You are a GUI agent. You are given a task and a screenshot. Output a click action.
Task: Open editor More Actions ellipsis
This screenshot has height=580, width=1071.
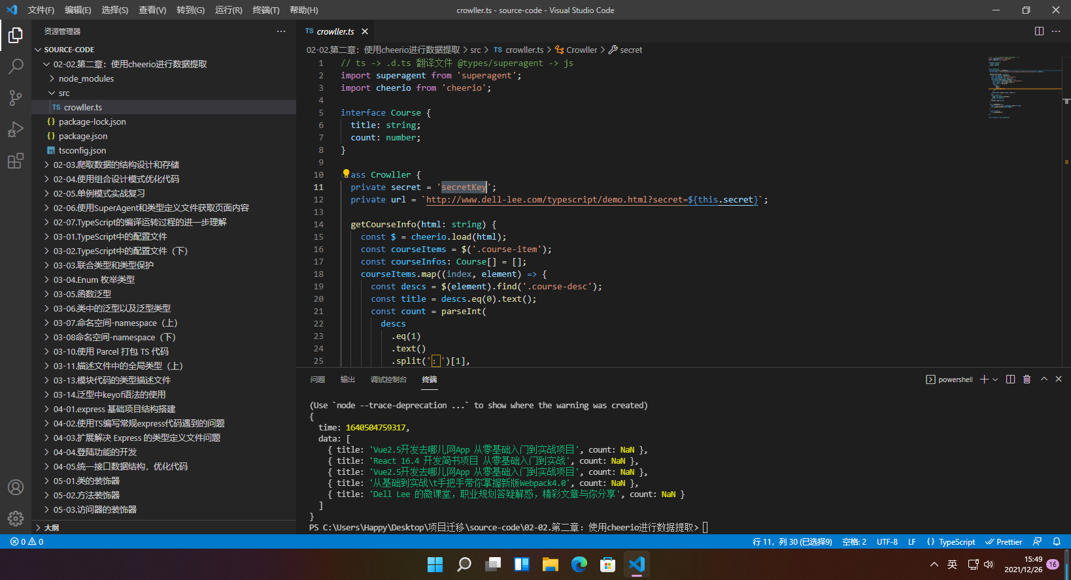(1056, 31)
